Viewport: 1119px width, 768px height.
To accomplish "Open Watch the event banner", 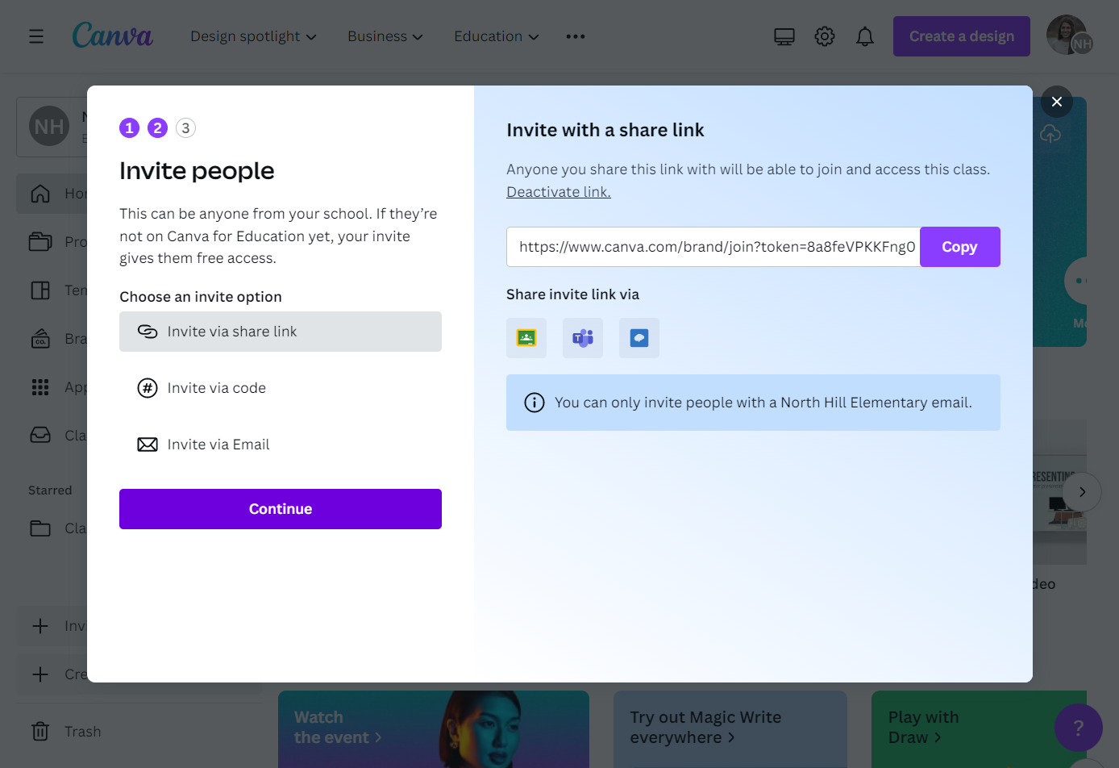I will pos(434,729).
